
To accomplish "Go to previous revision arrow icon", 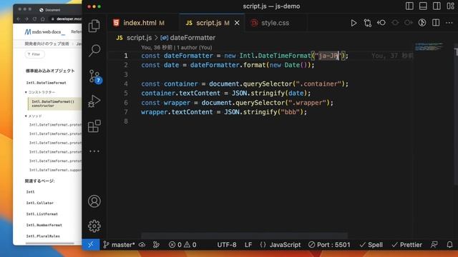I will click(381, 23).
